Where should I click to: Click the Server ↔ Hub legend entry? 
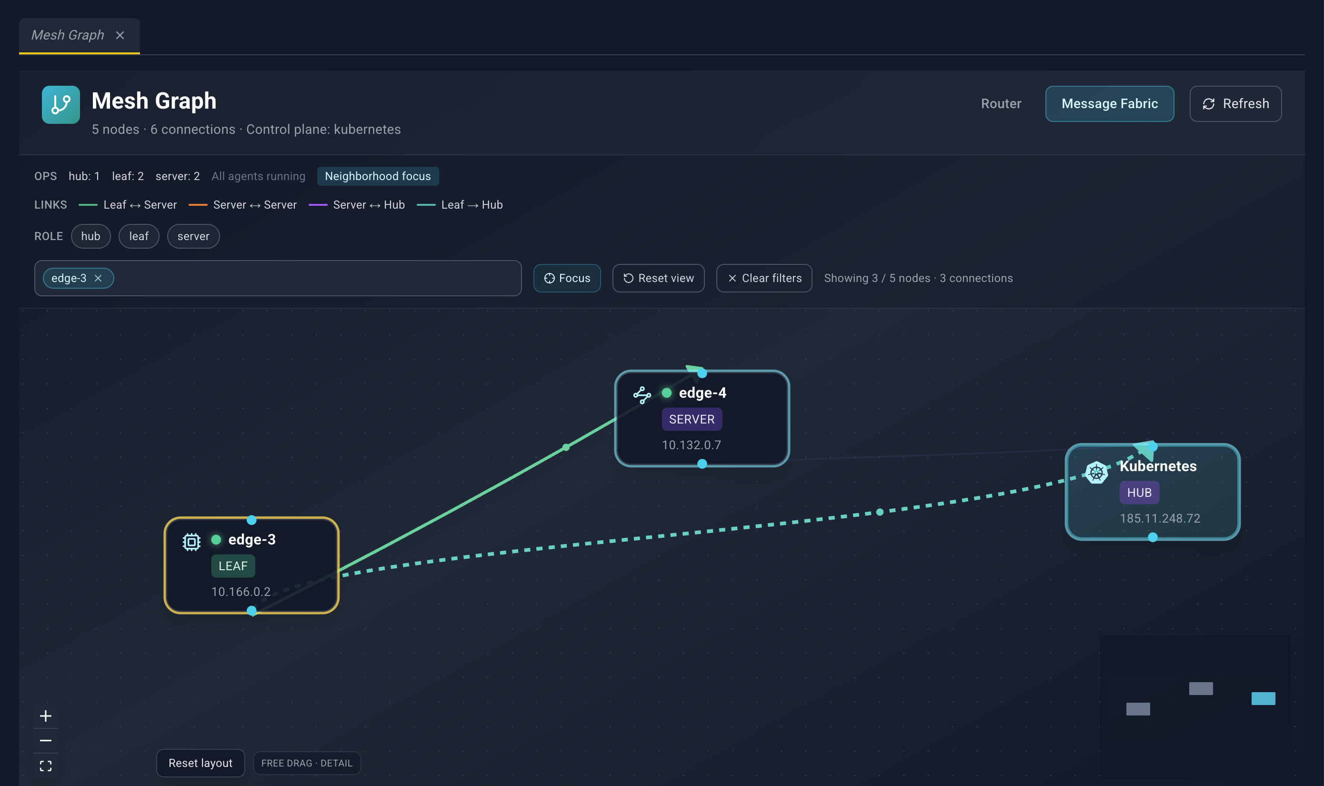(356, 204)
